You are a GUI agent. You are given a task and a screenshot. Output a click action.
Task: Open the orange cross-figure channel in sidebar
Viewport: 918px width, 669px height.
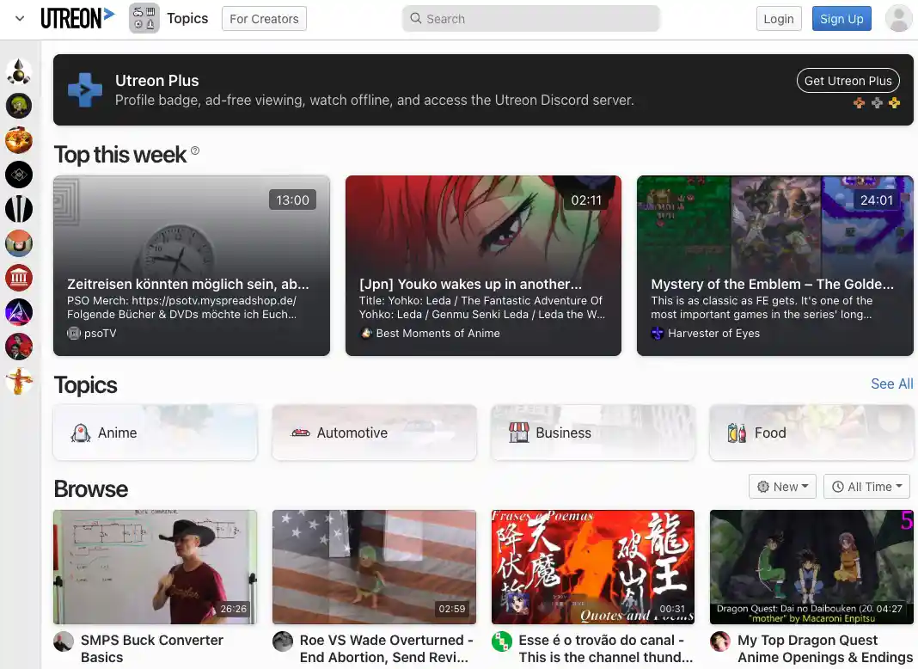(x=19, y=382)
